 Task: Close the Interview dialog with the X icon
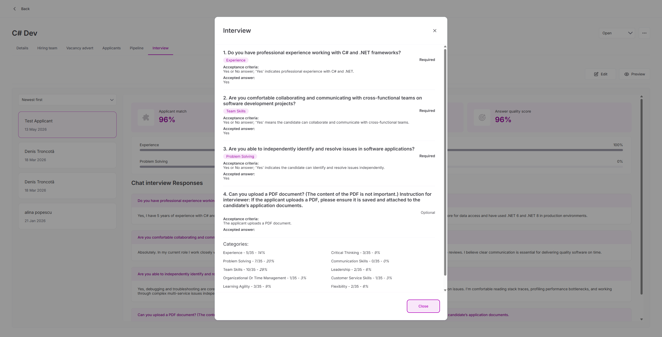coord(435,31)
